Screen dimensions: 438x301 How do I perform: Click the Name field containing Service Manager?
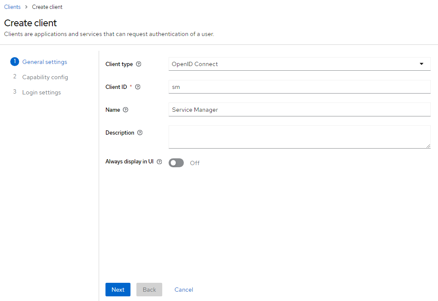coord(297,109)
